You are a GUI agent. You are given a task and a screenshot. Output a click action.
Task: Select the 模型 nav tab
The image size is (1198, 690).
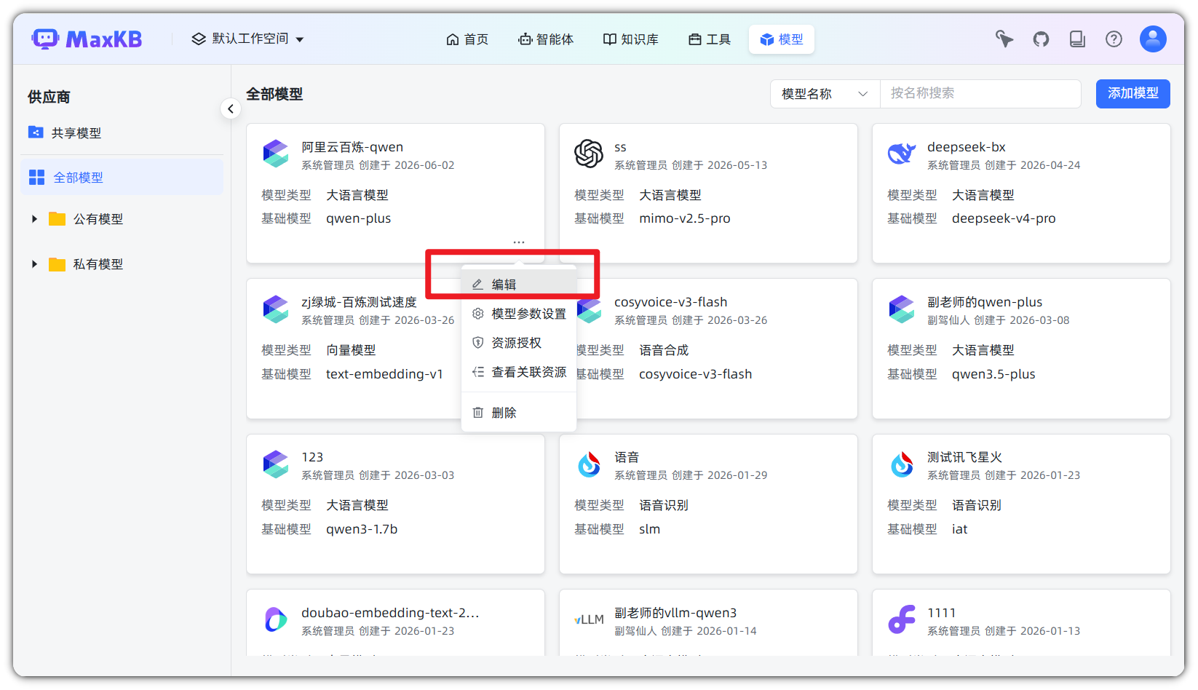[x=782, y=39]
